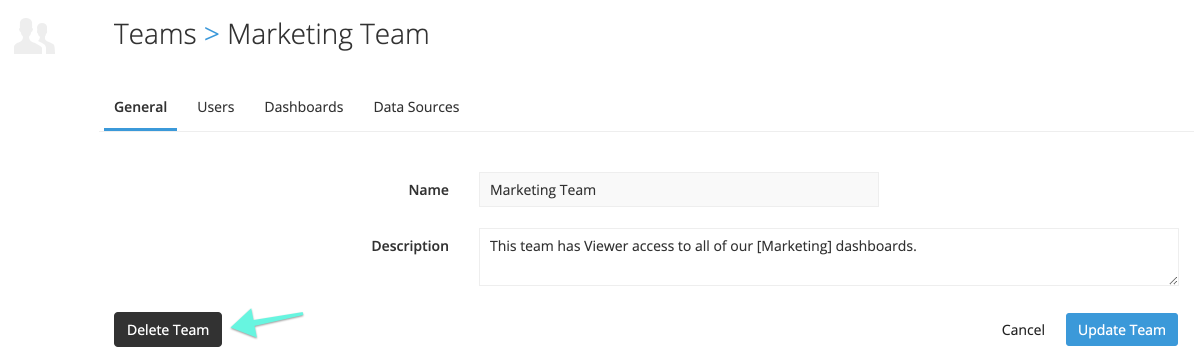This screenshot has width=1202, height=363.
Task: Click the Name field label
Action: (x=428, y=190)
